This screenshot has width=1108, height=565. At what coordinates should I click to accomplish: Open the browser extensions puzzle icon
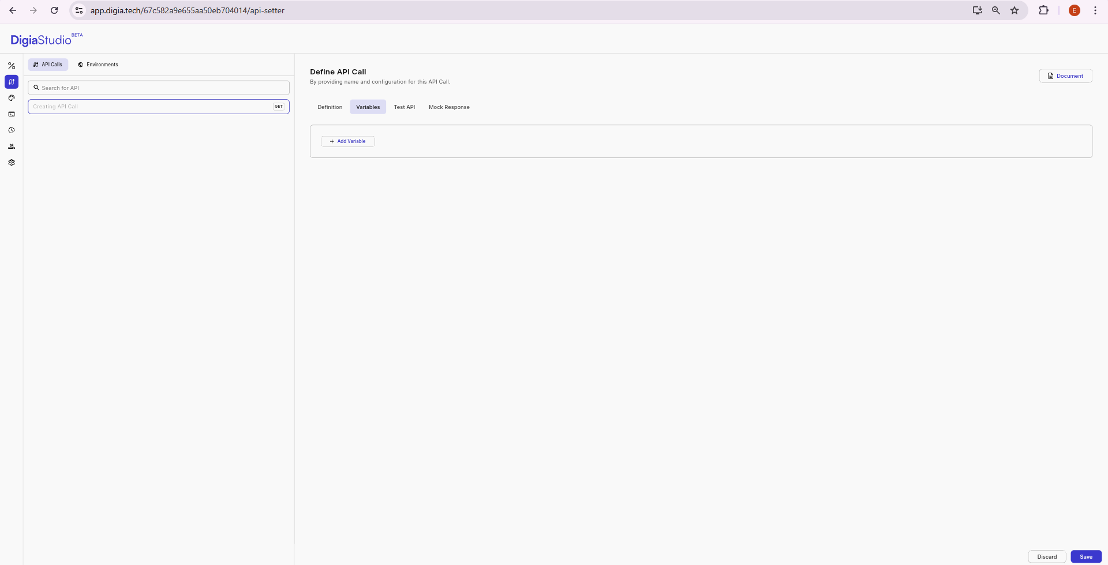point(1043,10)
